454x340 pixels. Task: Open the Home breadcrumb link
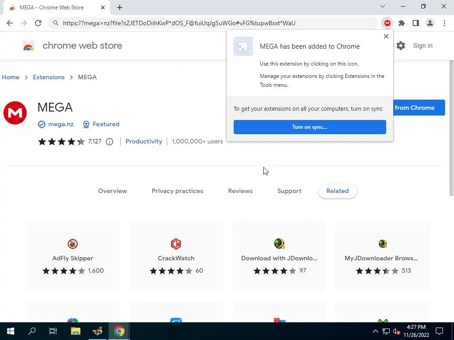click(x=11, y=77)
